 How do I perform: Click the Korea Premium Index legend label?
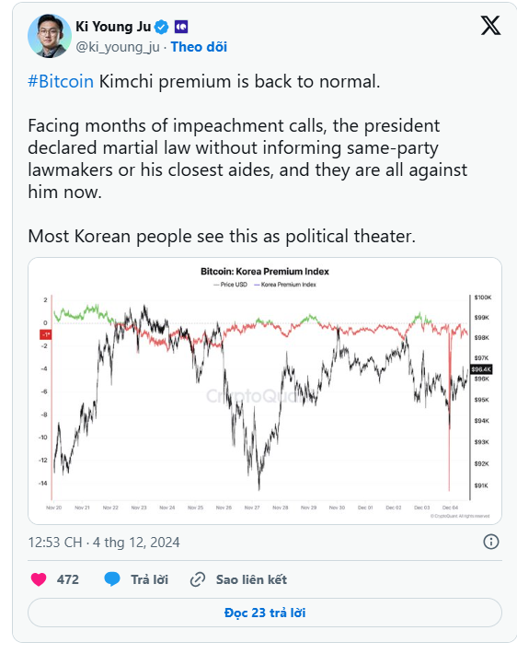point(288,285)
